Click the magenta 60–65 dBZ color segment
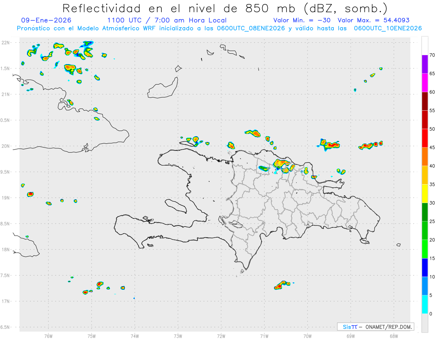 point(425,83)
